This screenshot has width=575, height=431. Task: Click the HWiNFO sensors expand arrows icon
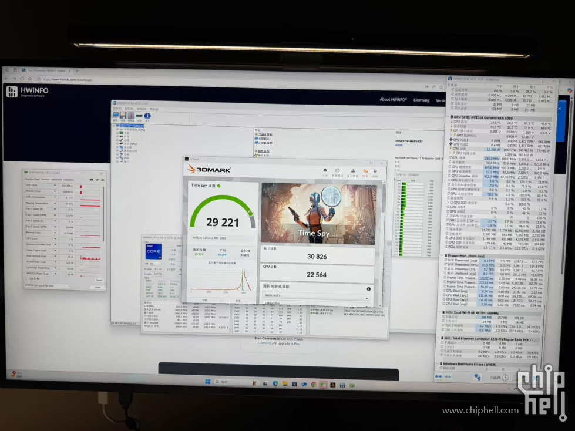438,376
